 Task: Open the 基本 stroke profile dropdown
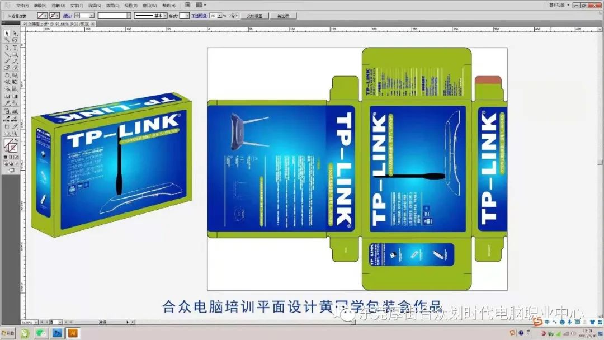(165, 16)
